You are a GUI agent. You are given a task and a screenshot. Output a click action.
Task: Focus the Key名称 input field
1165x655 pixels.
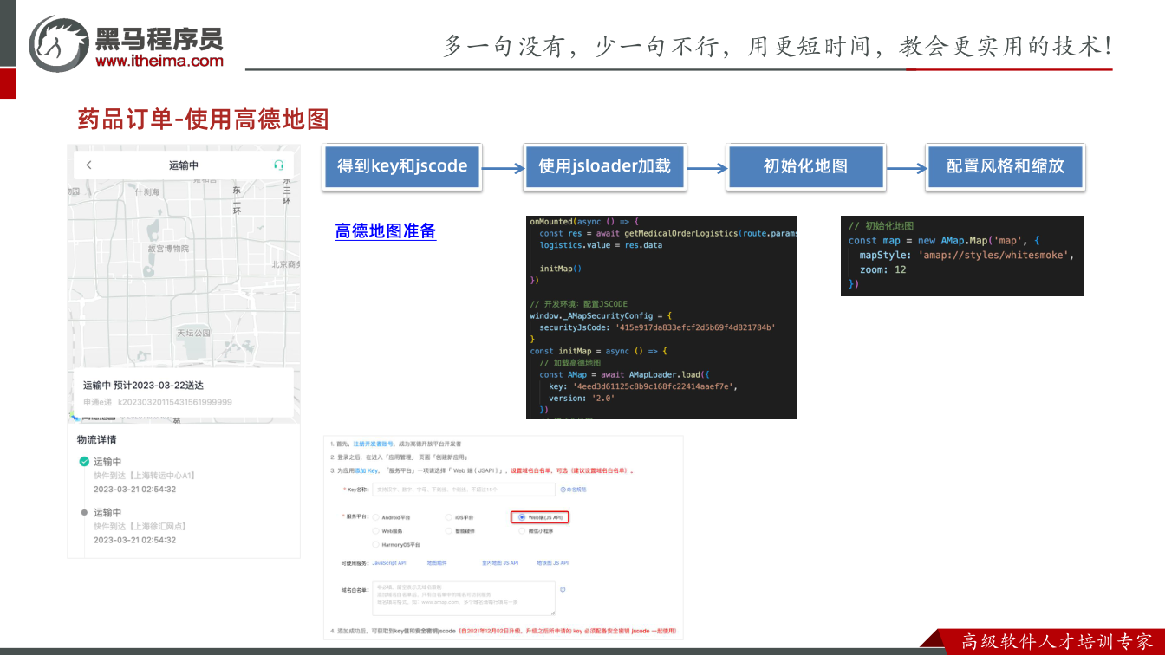tap(464, 490)
